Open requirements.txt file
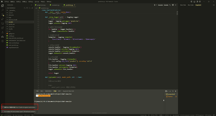 (x=19, y=48)
